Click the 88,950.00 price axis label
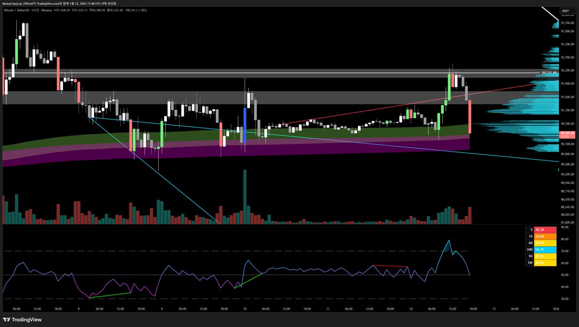 [x=567, y=183]
